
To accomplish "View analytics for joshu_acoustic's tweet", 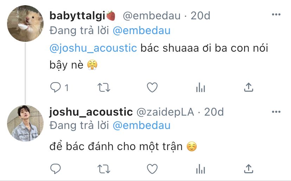I will pyautogui.click(x=201, y=169).
